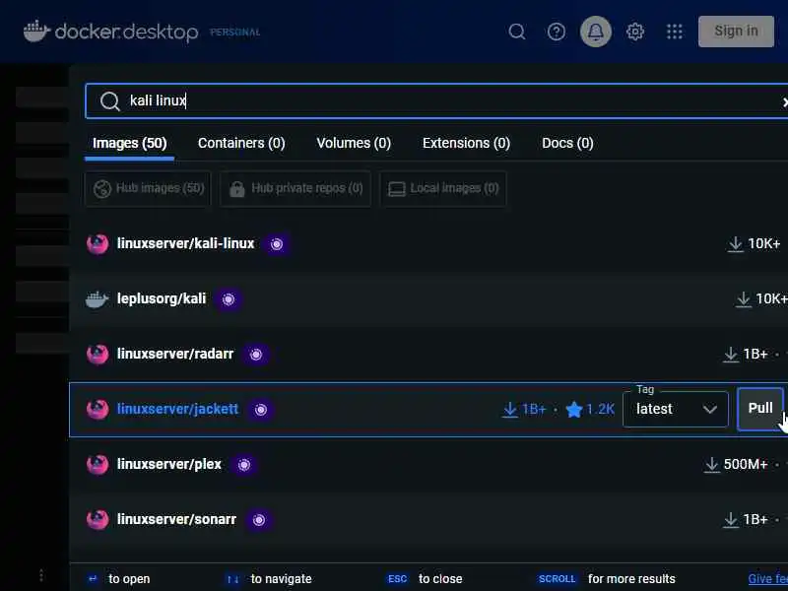
Task: Open the search magnifier in header
Action: tap(516, 32)
